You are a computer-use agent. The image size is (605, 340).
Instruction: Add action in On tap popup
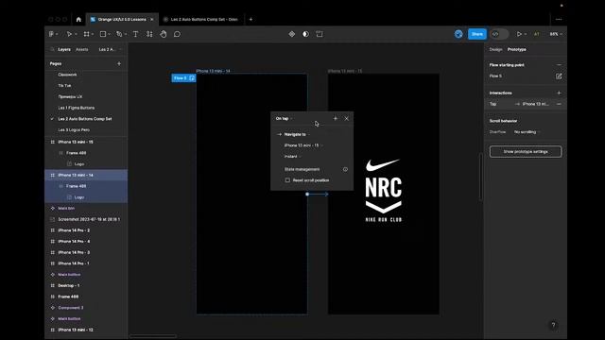pyautogui.click(x=335, y=119)
